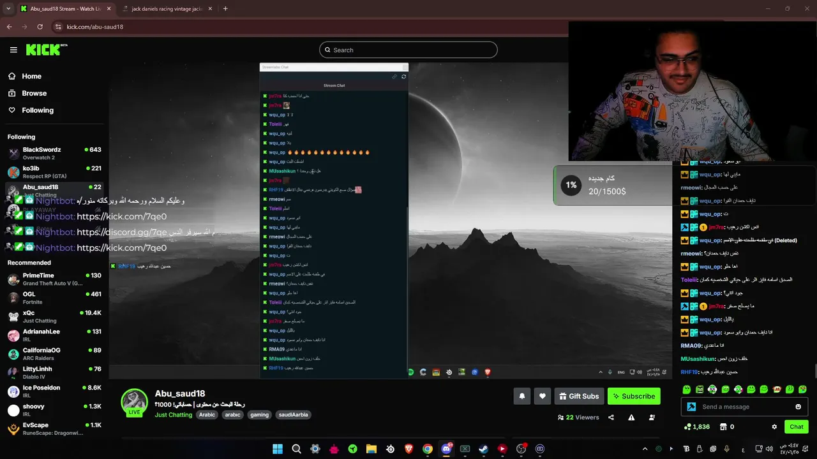Click the user icon beside report

pos(652,418)
